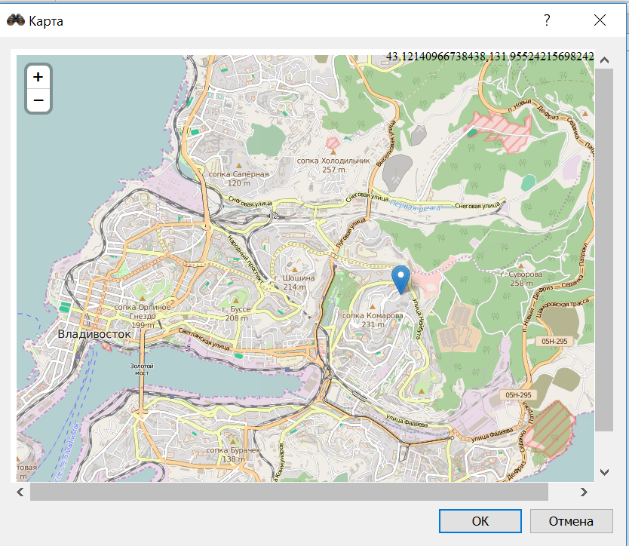The width and height of the screenshot is (629, 546).
Task: Click the Владивосток city label on map
Action: pyautogui.click(x=94, y=334)
